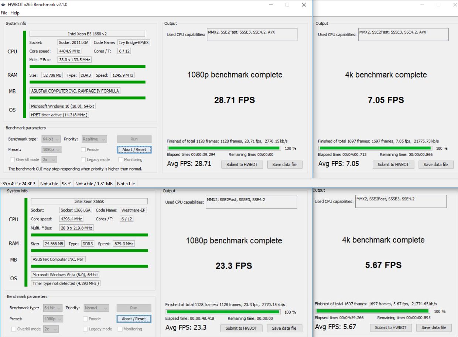Click Not a file / 1.81 MB status entry
Image resolution: width=458 pixels, height=337 pixels.
click(94, 184)
